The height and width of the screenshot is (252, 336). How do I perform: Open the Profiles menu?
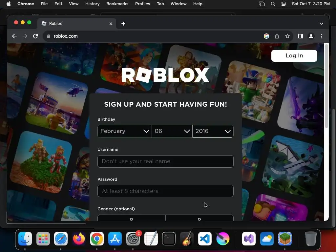coord(142,4)
